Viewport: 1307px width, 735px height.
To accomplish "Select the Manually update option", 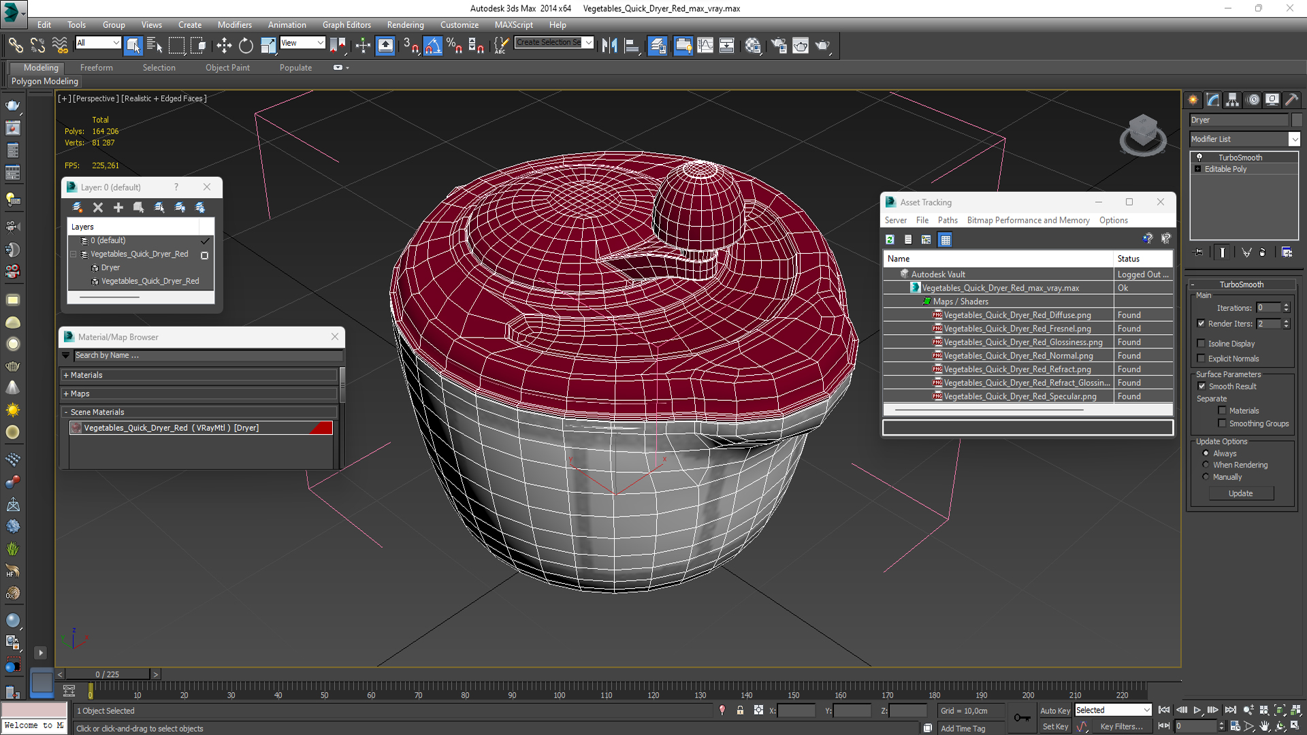I will coord(1206,477).
